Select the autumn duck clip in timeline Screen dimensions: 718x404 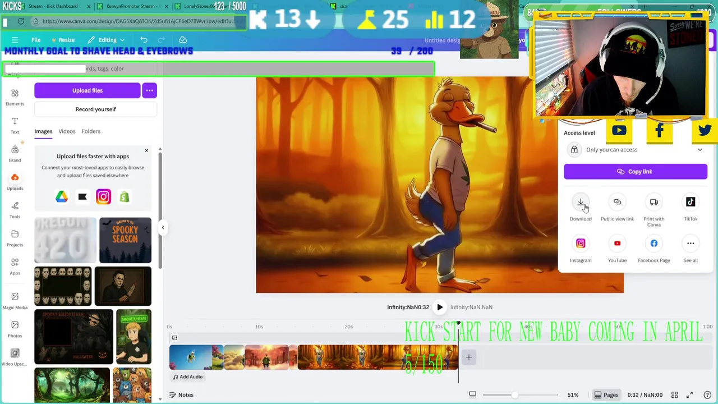pos(378,357)
